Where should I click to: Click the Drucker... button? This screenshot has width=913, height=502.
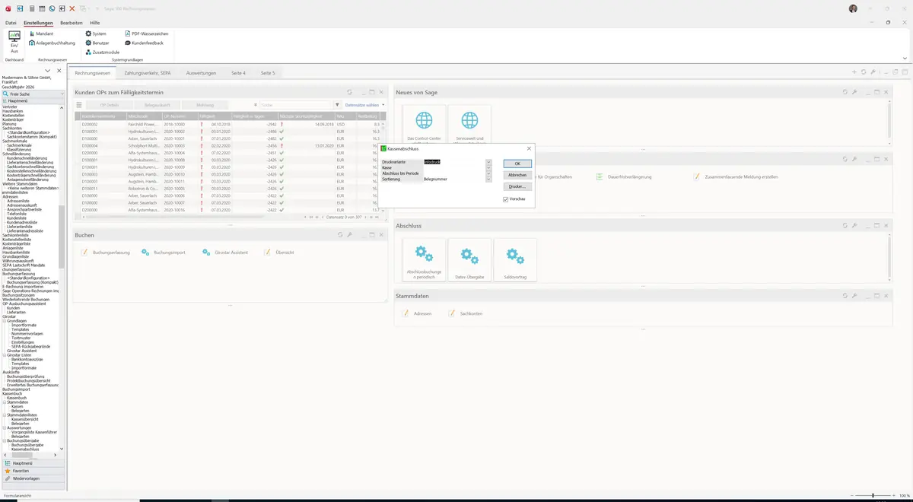point(517,186)
